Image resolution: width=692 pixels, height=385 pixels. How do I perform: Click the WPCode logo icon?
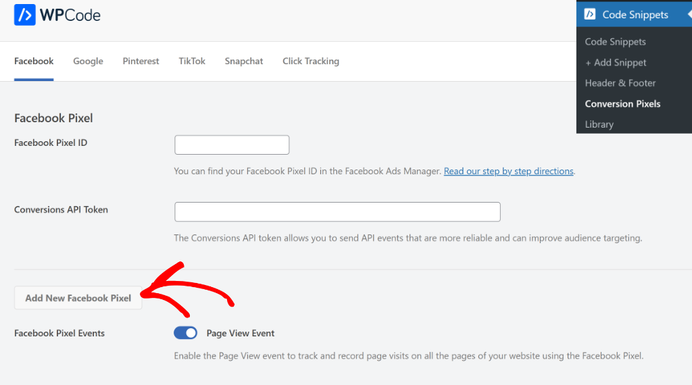pos(25,15)
